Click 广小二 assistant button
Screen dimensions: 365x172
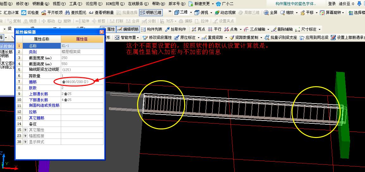225,4
